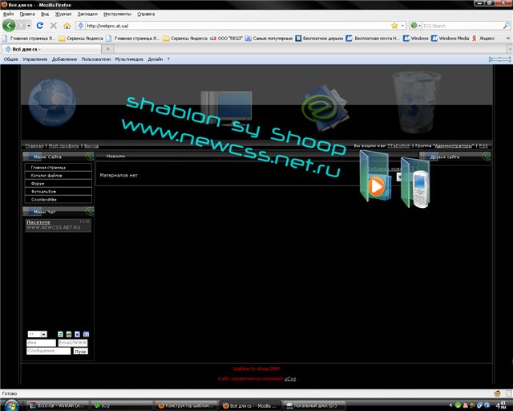
Task: Open Главная страница in site menu
Action: pyautogui.click(x=59, y=167)
